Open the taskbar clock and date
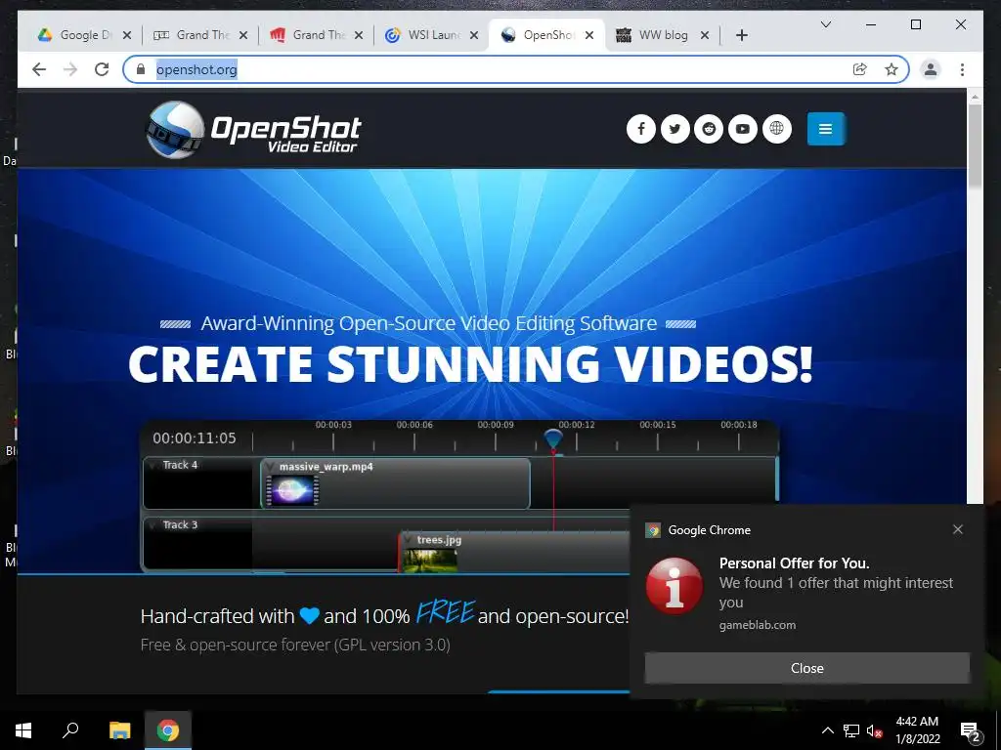The image size is (1001, 750). pyautogui.click(x=917, y=730)
